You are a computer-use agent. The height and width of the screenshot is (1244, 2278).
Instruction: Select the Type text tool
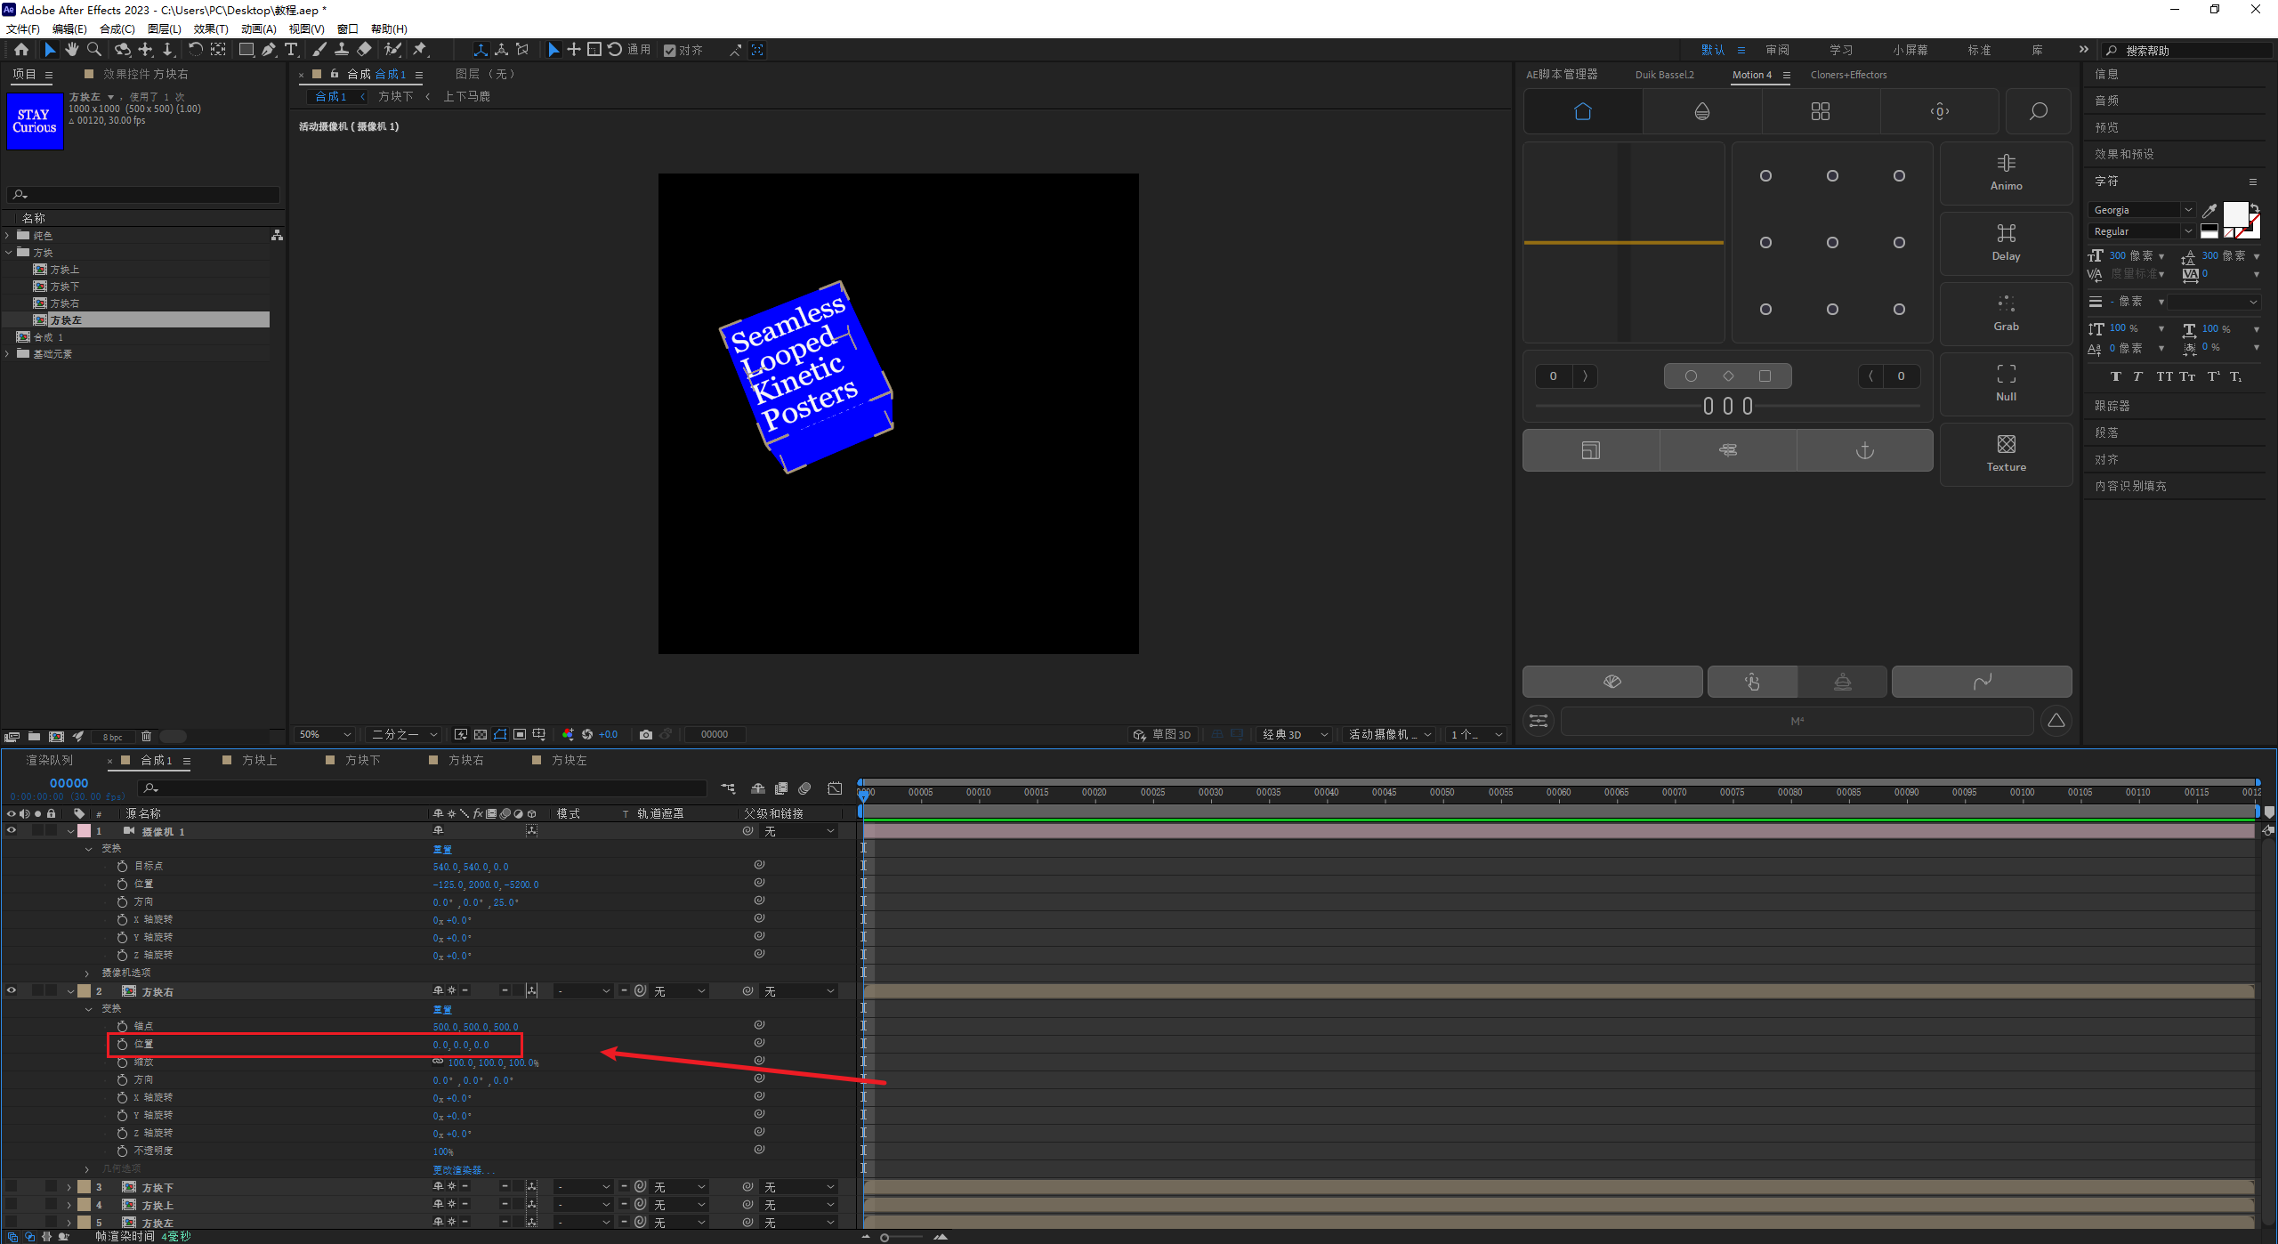pyautogui.click(x=291, y=50)
